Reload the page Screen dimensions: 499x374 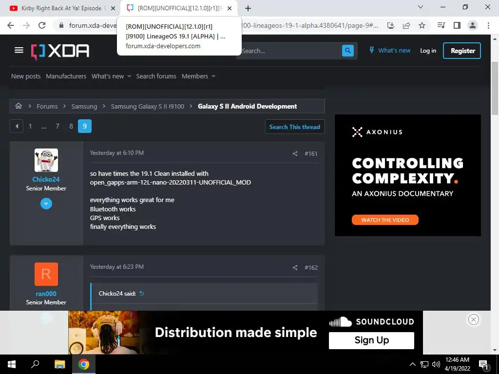pos(42,25)
